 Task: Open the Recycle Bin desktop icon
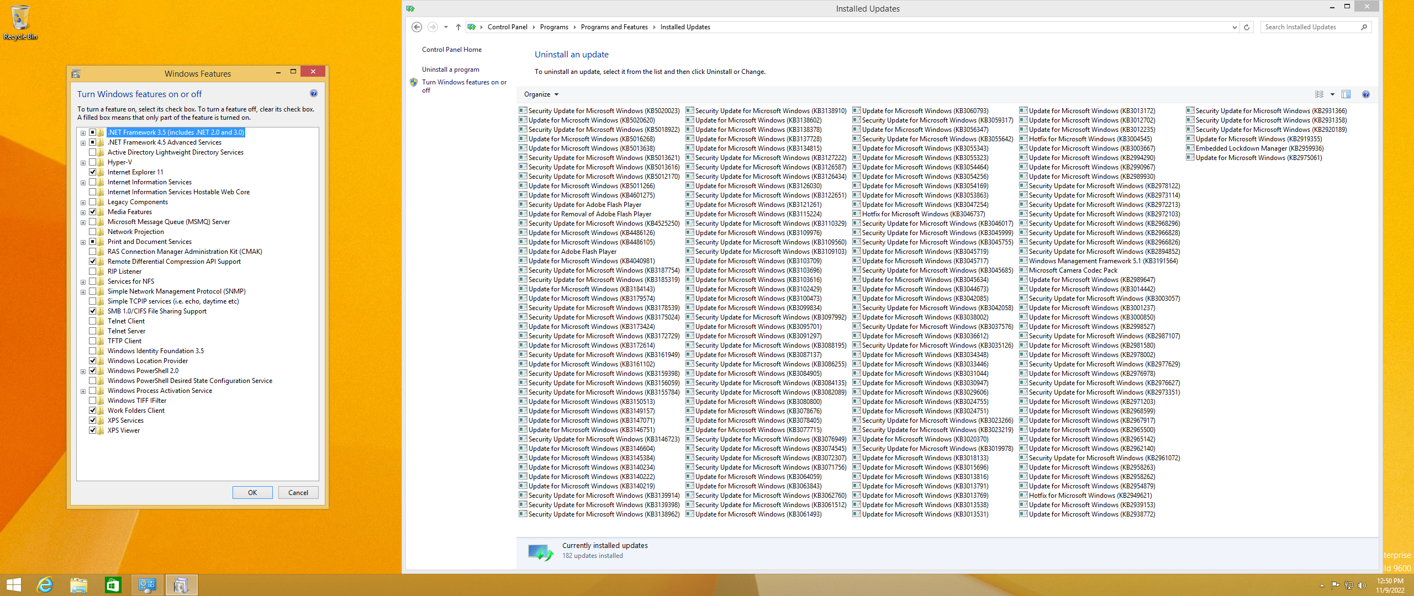[20, 22]
